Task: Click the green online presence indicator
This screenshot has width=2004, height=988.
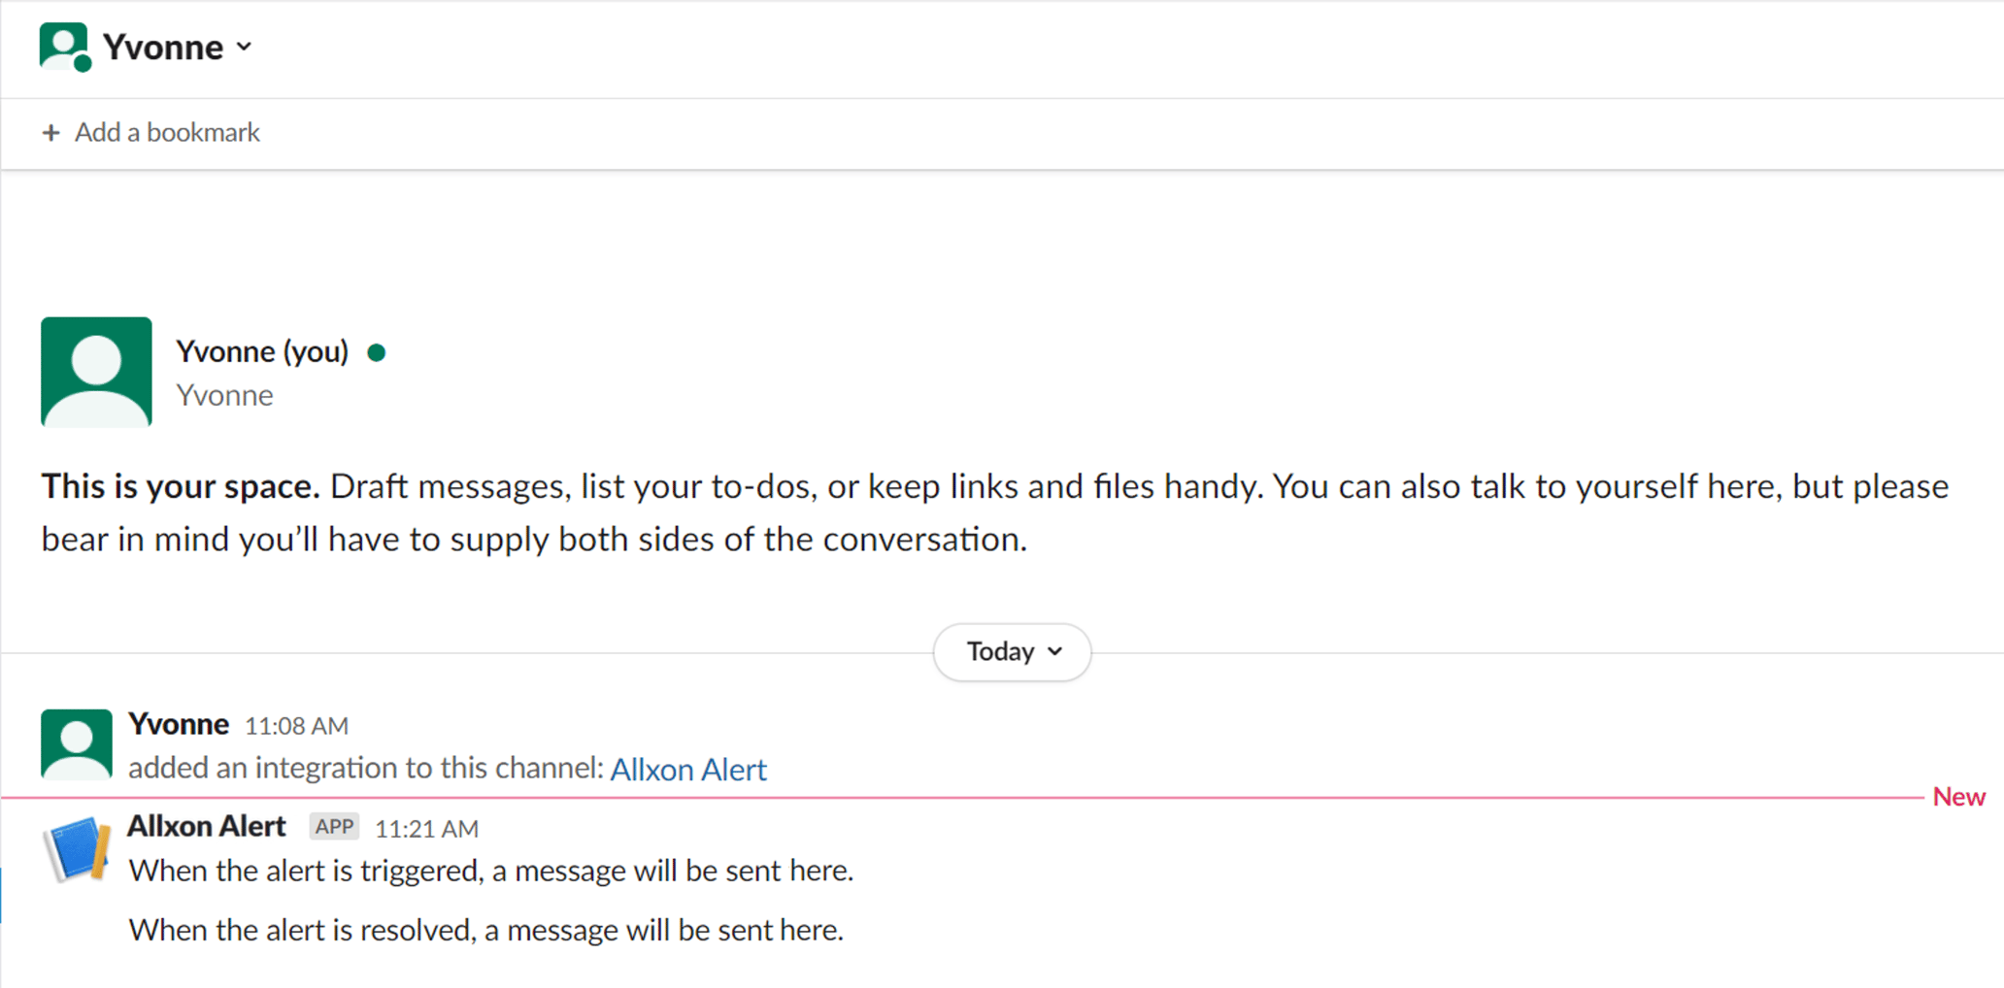Action: point(376,352)
